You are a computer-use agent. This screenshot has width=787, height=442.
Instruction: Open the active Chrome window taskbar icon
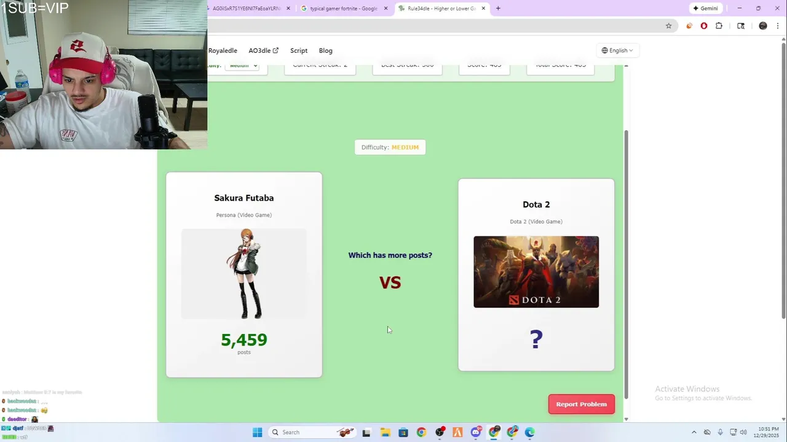[494, 432]
